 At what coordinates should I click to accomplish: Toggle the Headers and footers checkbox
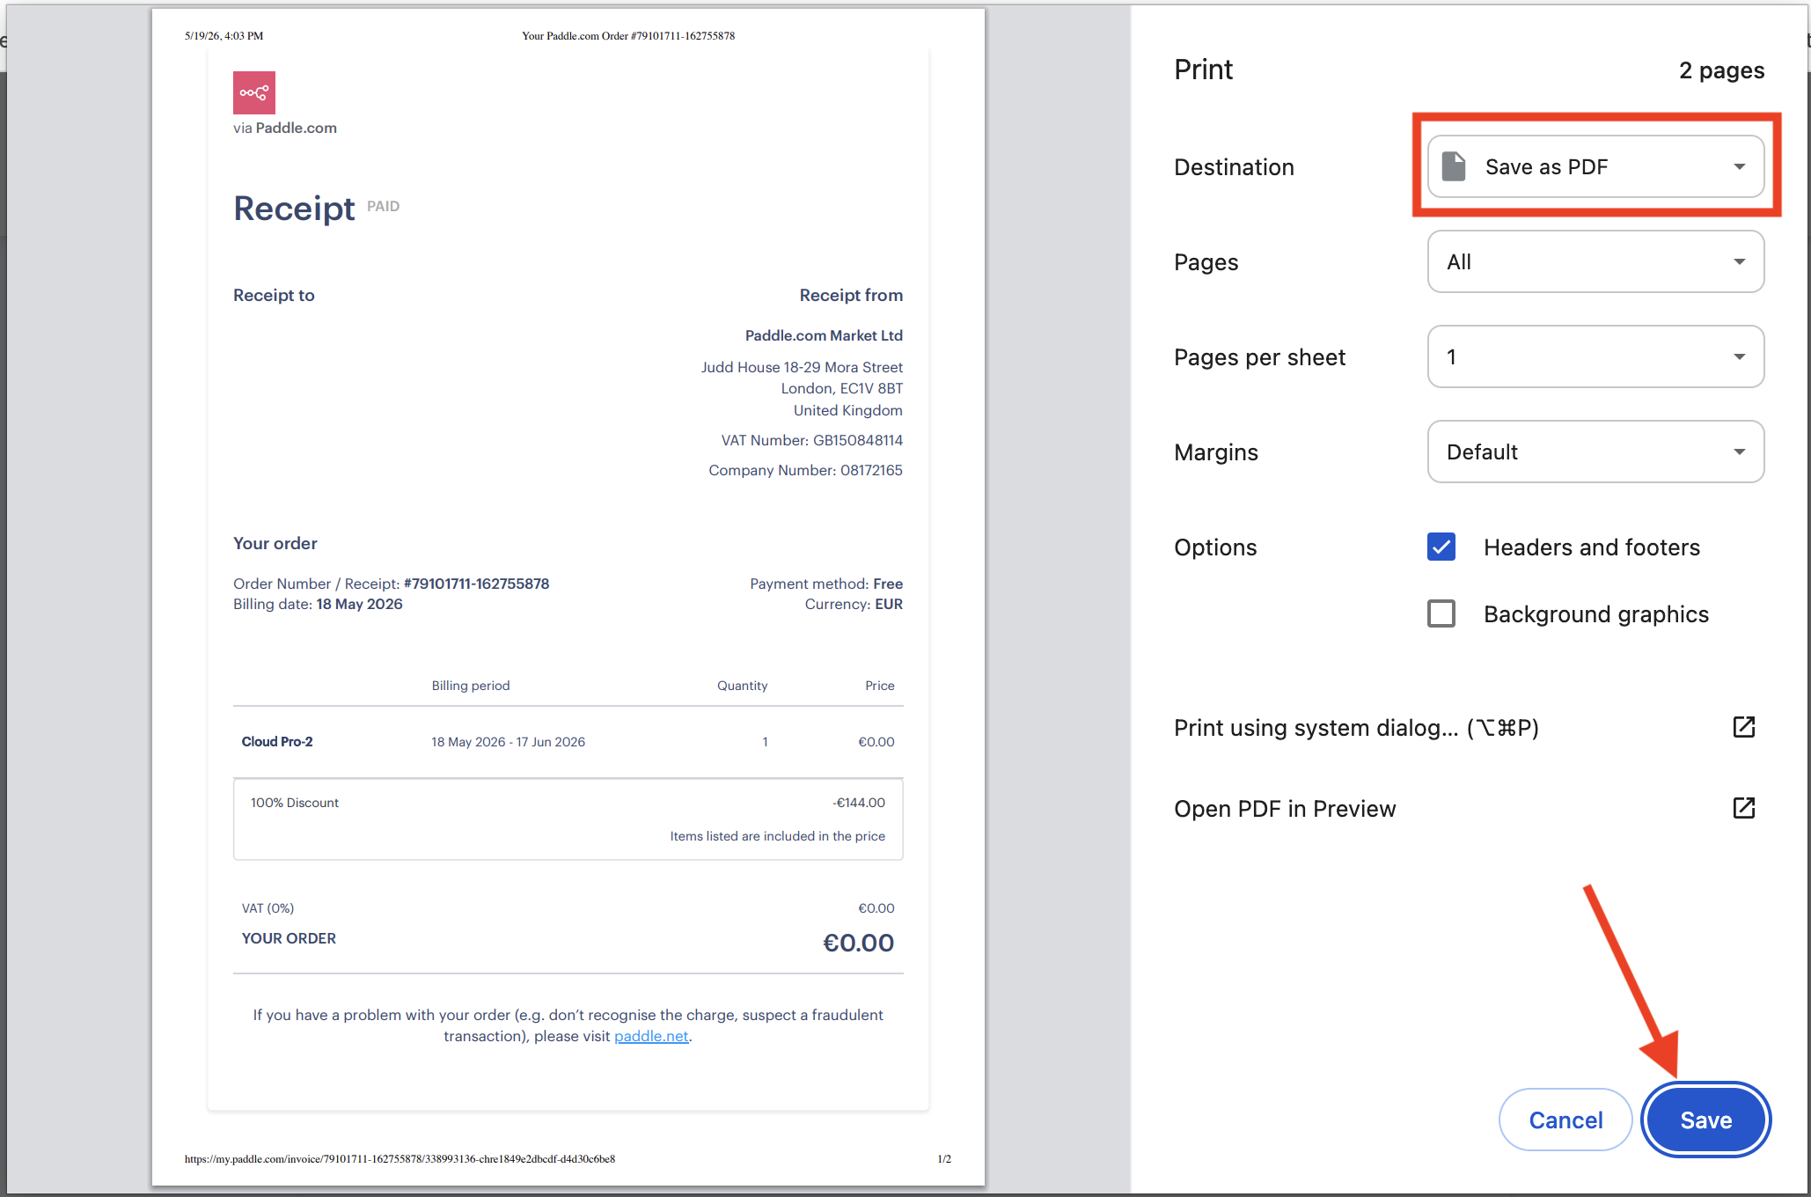click(x=1441, y=547)
